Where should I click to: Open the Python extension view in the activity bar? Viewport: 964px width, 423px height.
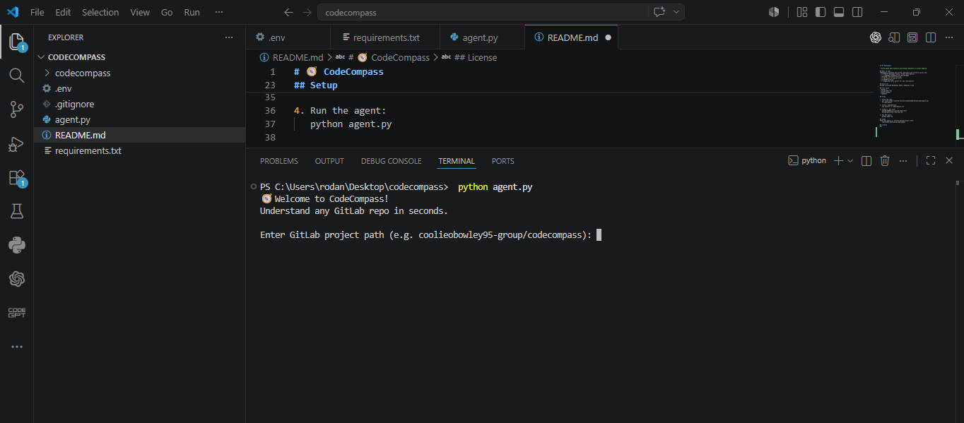pos(17,245)
